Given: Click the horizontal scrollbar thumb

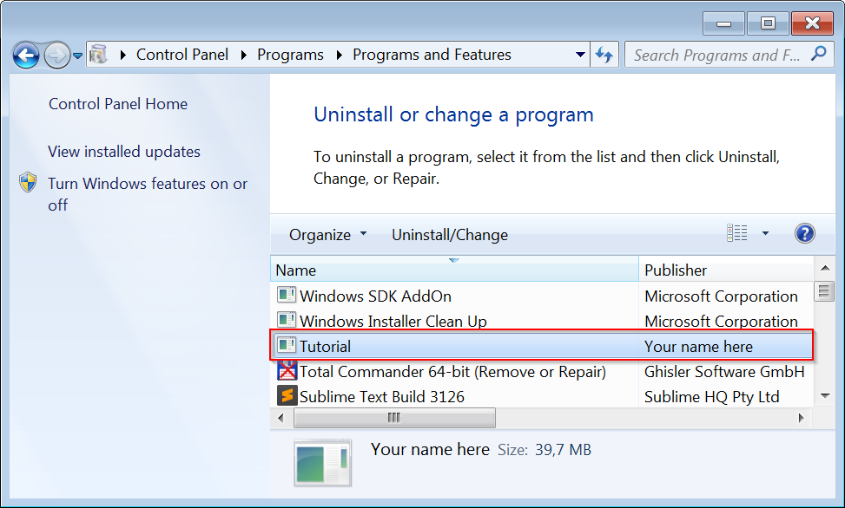Looking at the screenshot, I should [x=394, y=418].
